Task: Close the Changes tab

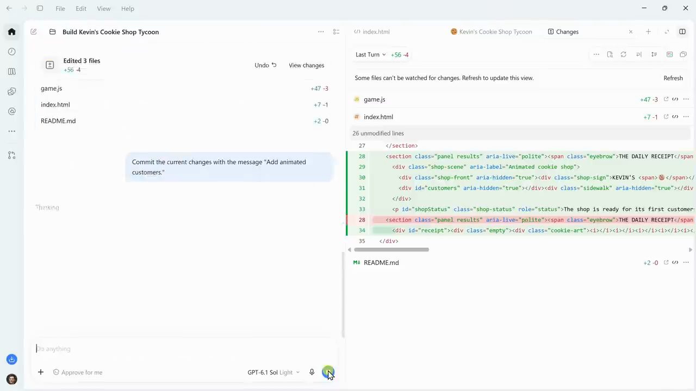Action: pos(631,32)
